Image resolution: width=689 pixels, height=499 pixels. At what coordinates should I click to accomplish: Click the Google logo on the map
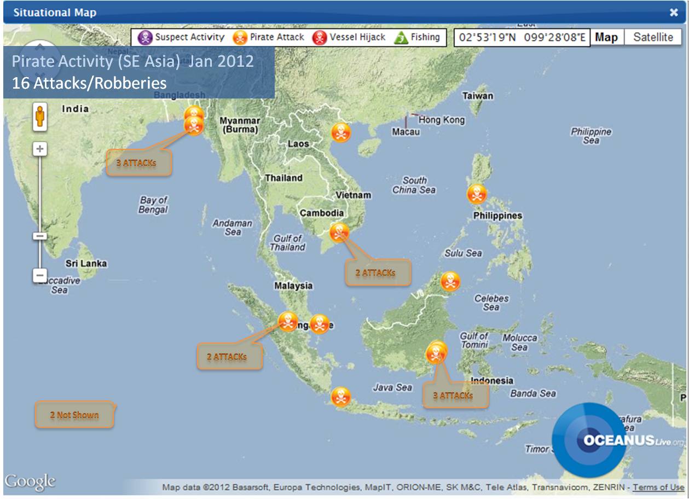pos(30,482)
